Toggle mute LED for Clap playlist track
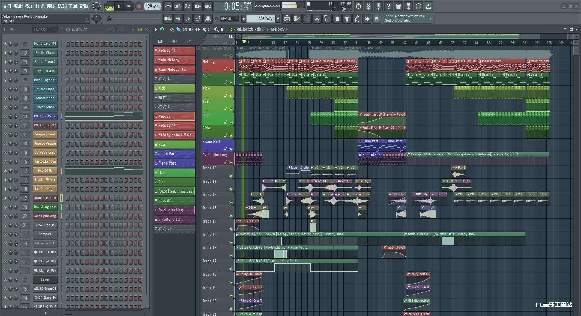Image resolution: width=581 pixels, height=316 pixels. [x=231, y=122]
